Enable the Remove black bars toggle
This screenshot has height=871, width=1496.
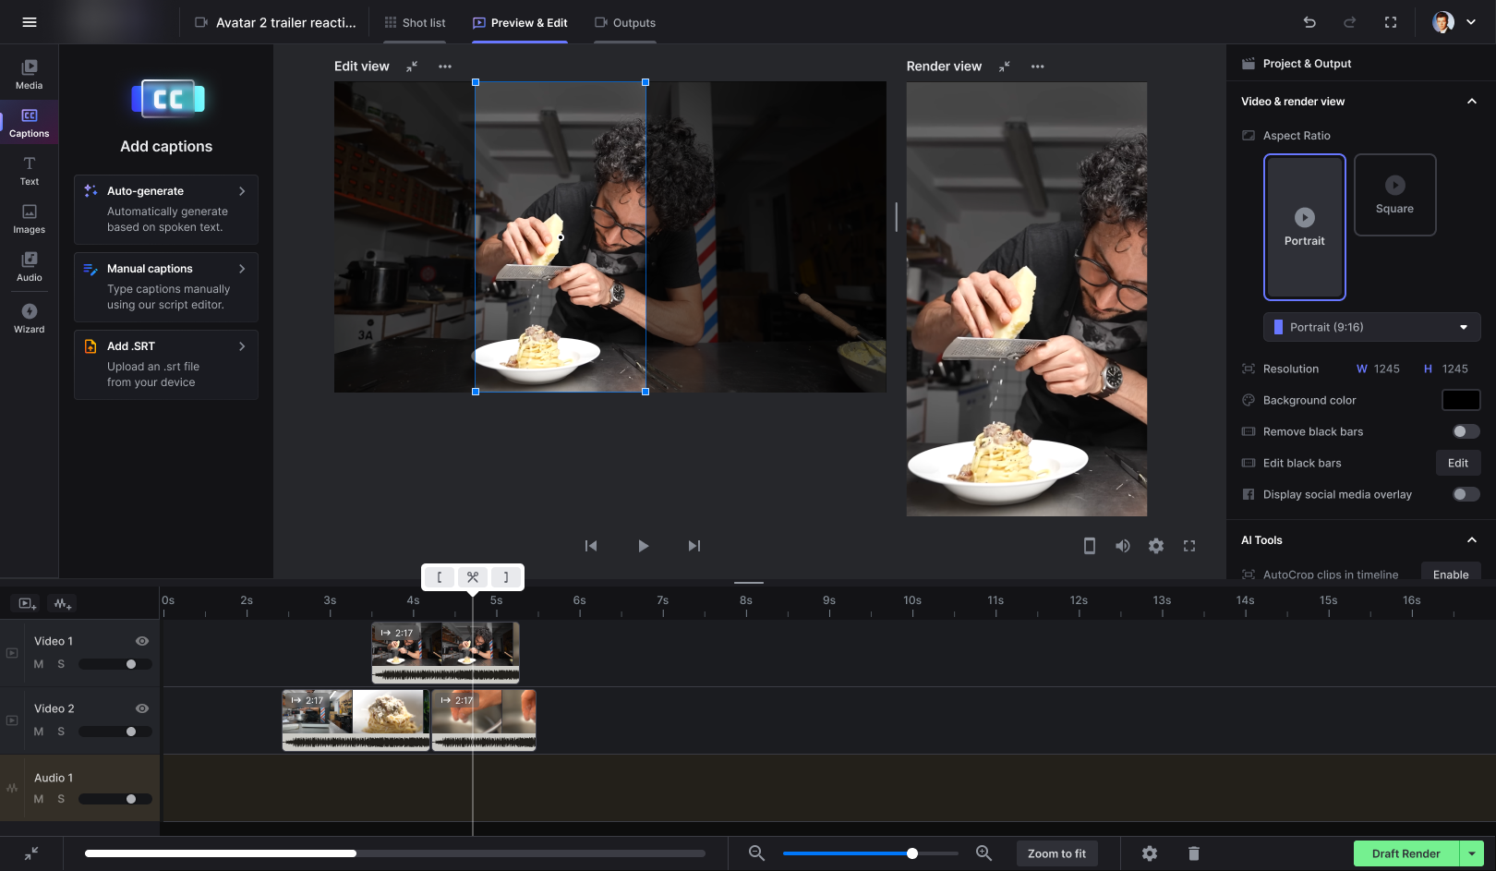click(1466, 431)
